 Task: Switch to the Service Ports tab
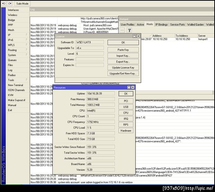pos(177,24)
